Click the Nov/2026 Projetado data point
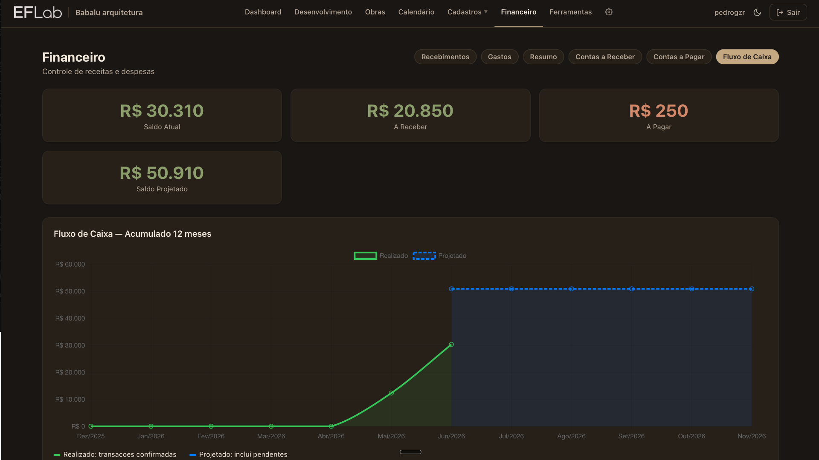This screenshot has width=819, height=460. click(752, 289)
